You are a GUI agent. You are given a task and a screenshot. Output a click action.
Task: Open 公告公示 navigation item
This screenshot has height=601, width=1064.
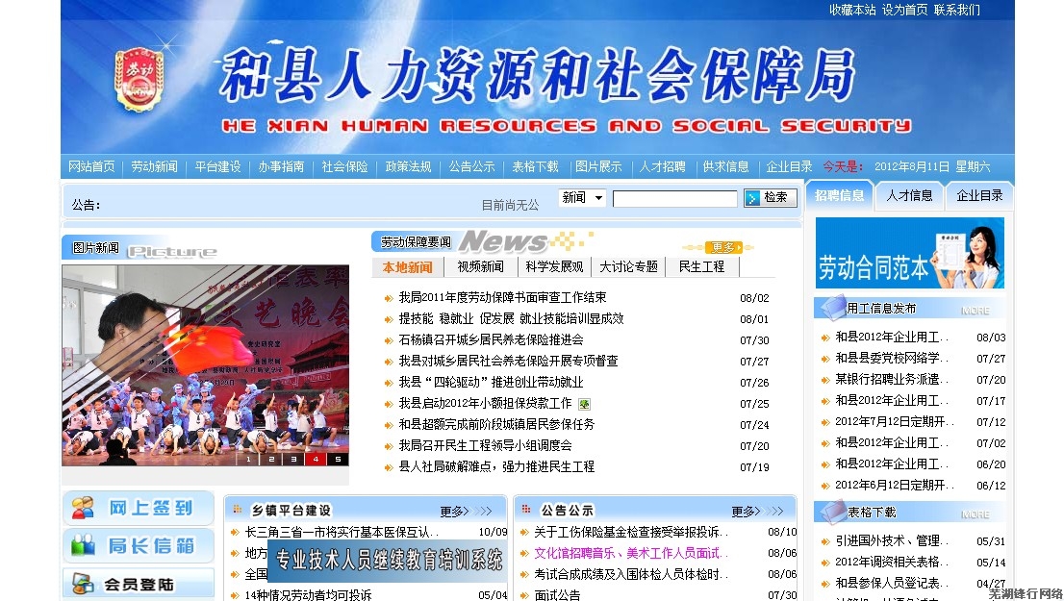tap(471, 167)
